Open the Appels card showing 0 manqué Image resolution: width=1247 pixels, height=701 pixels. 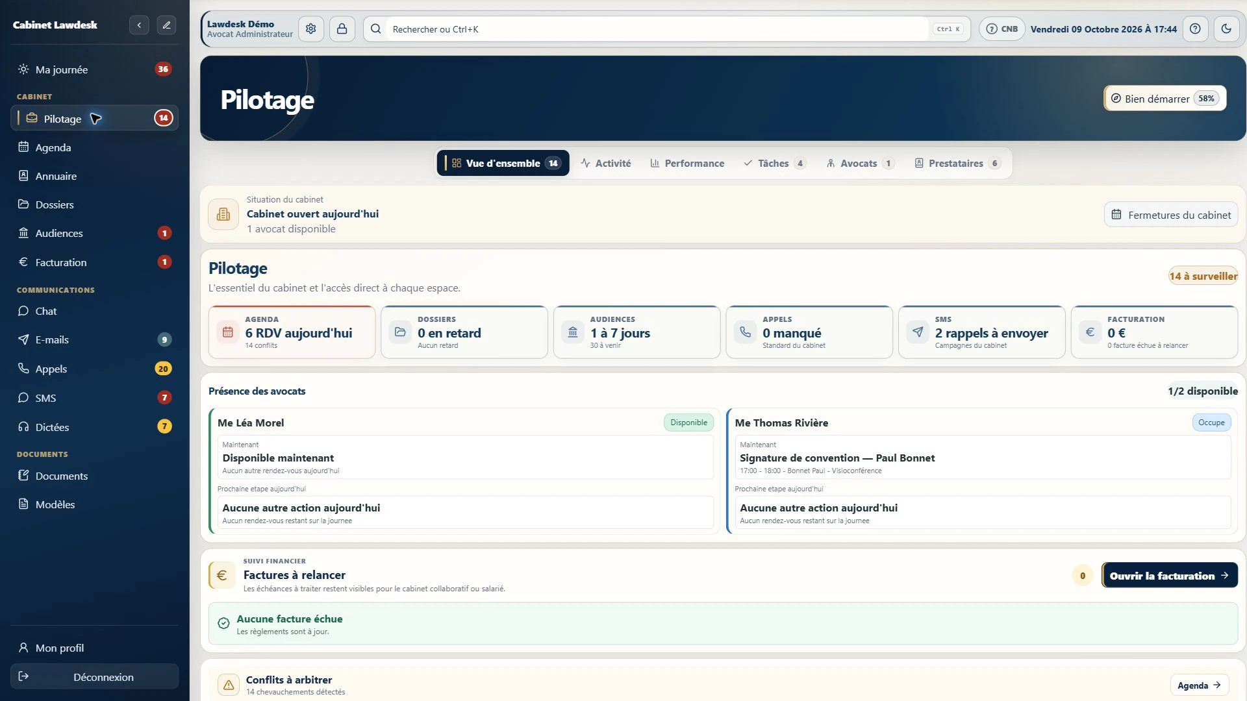point(809,332)
